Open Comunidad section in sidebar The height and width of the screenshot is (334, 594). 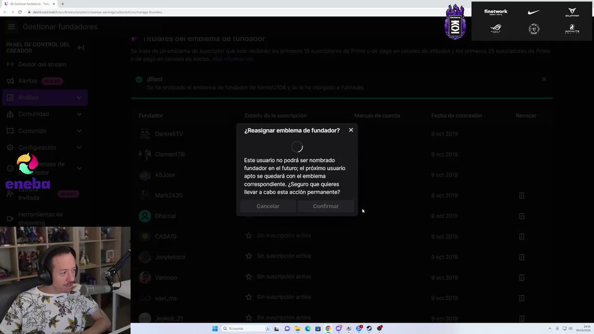tap(34, 114)
